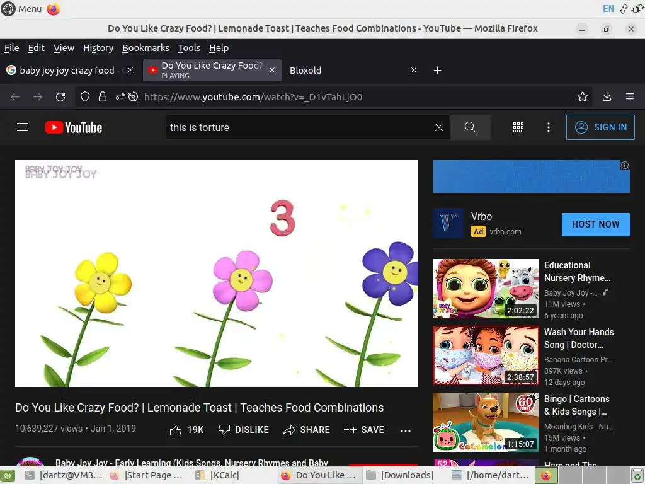Open the system Menu launcher
The width and height of the screenshot is (645, 484).
(21, 9)
